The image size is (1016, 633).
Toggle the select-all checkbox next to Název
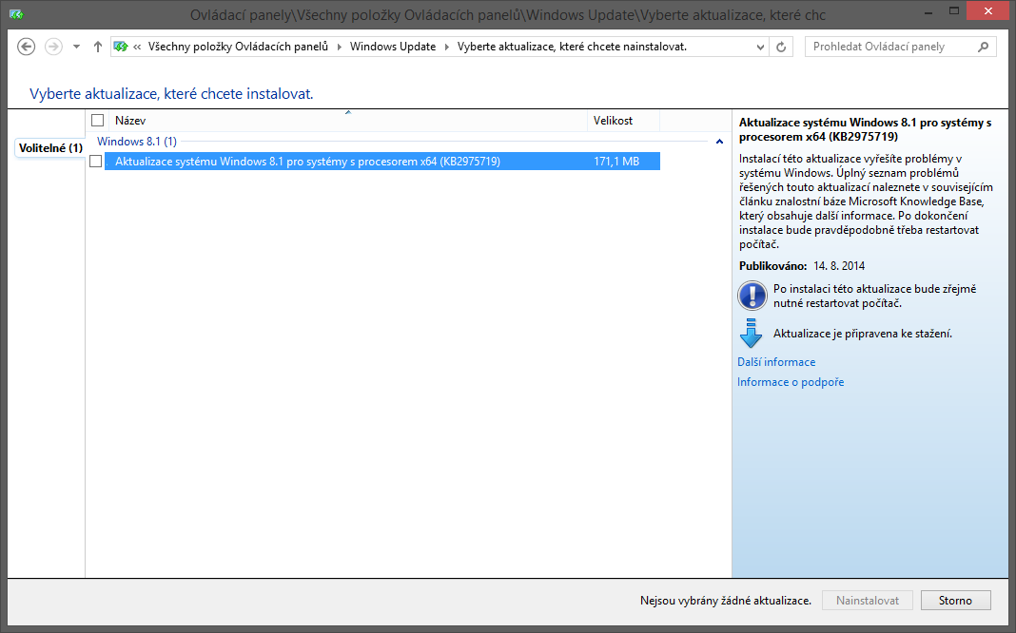(x=98, y=121)
